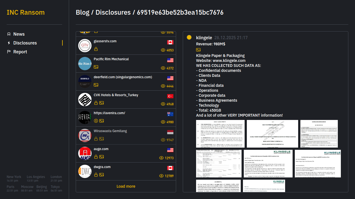Click the DWG logo for dwgra.com
Viewport: 355px width, 199px height.
click(x=85, y=171)
